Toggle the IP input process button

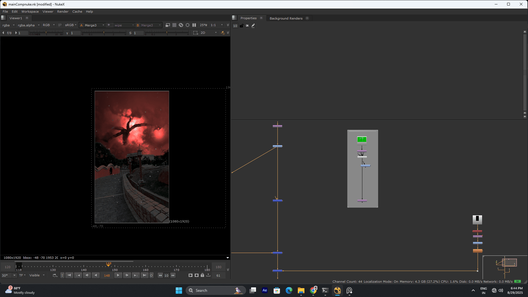tap(60, 25)
